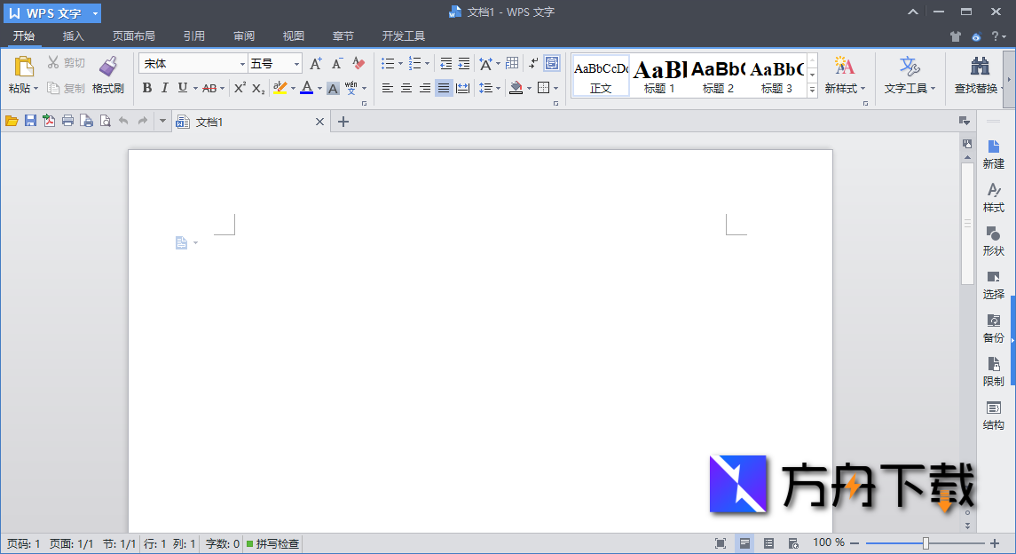Open the font size dropdown
Viewport: 1016px width, 554px height.
pyautogui.click(x=295, y=63)
